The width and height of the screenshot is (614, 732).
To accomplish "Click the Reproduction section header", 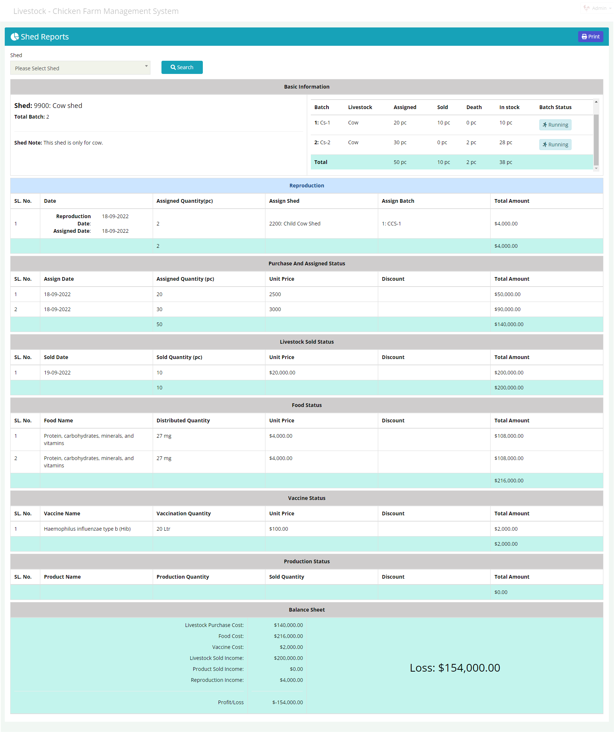I will pyautogui.click(x=306, y=186).
